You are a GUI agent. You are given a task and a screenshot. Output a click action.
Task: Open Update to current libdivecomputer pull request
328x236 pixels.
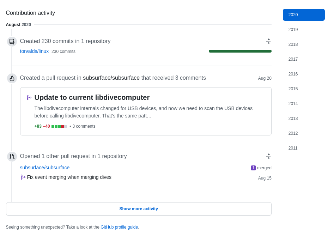tap(92, 97)
